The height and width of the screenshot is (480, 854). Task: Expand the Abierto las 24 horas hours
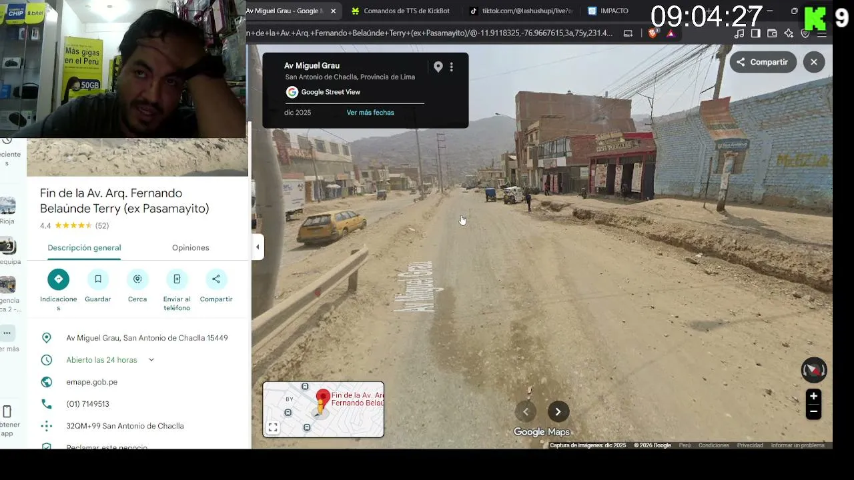[x=151, y=360]
